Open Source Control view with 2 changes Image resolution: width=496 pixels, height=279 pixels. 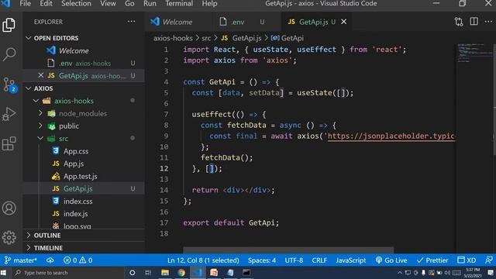[9, 84]
